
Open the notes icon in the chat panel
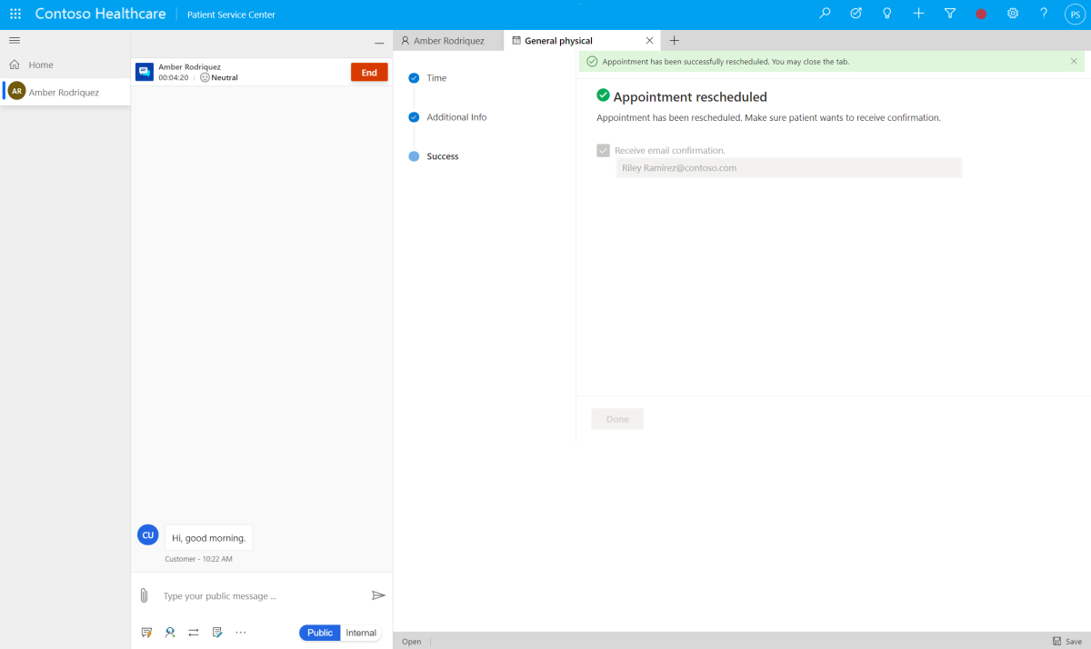pos(217,632)
